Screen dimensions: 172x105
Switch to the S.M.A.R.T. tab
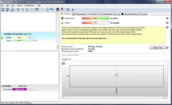coord(93,14)
